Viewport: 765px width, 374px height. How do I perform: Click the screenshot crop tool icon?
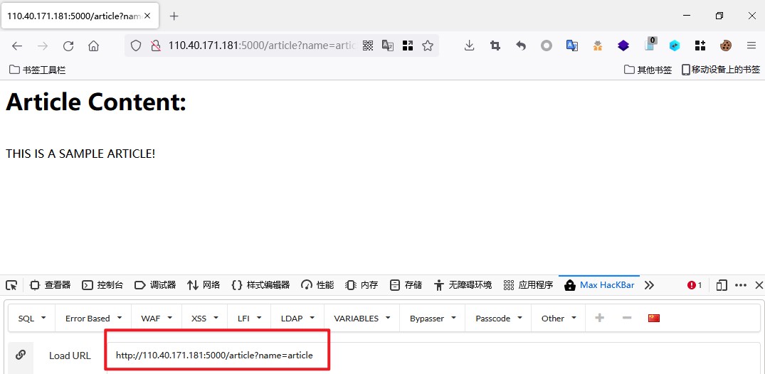click(x=495, y=46)
